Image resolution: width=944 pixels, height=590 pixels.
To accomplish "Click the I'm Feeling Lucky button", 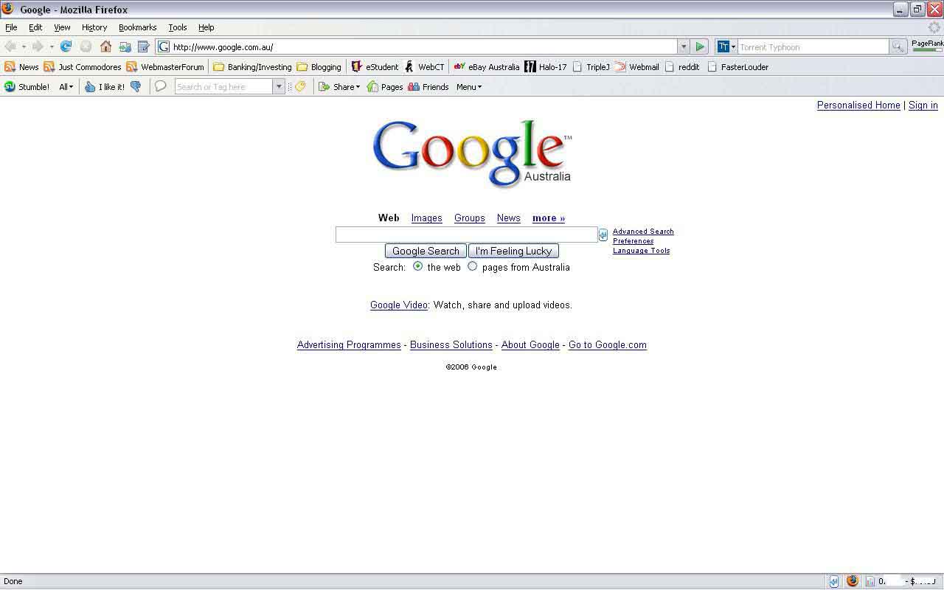I will coord(513,251).
